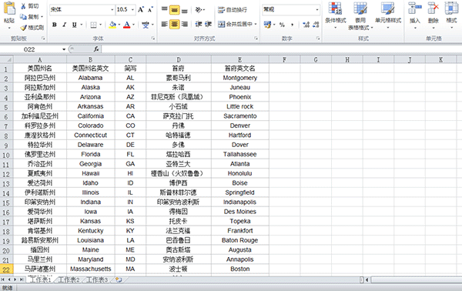Click the Insert Function fx icon
This screenshot has height=291, width=462.
pyautogui.click(x=96, y=49)
